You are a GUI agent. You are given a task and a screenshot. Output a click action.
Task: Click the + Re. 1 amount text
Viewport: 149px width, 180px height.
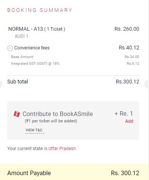[124, 113]
